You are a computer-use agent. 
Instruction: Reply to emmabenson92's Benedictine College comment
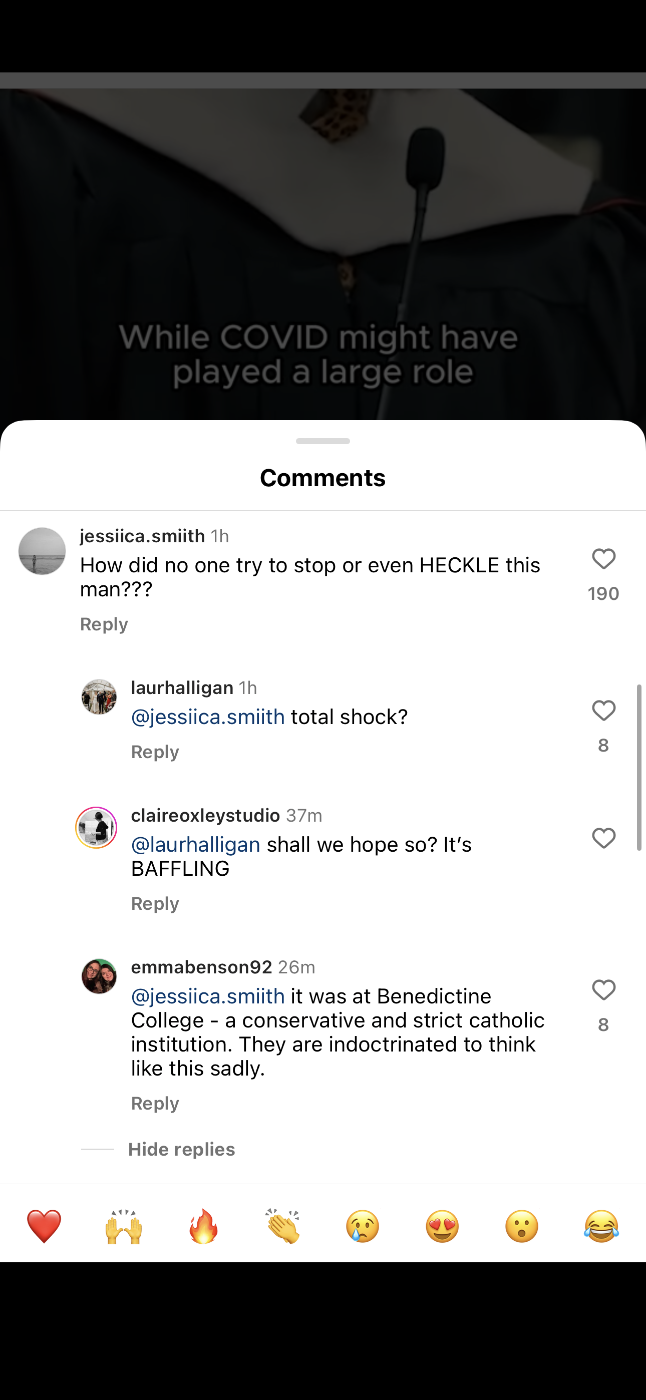[155, 1104]
